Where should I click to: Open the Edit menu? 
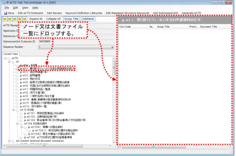pyautogui.click(x=16, y=8)
